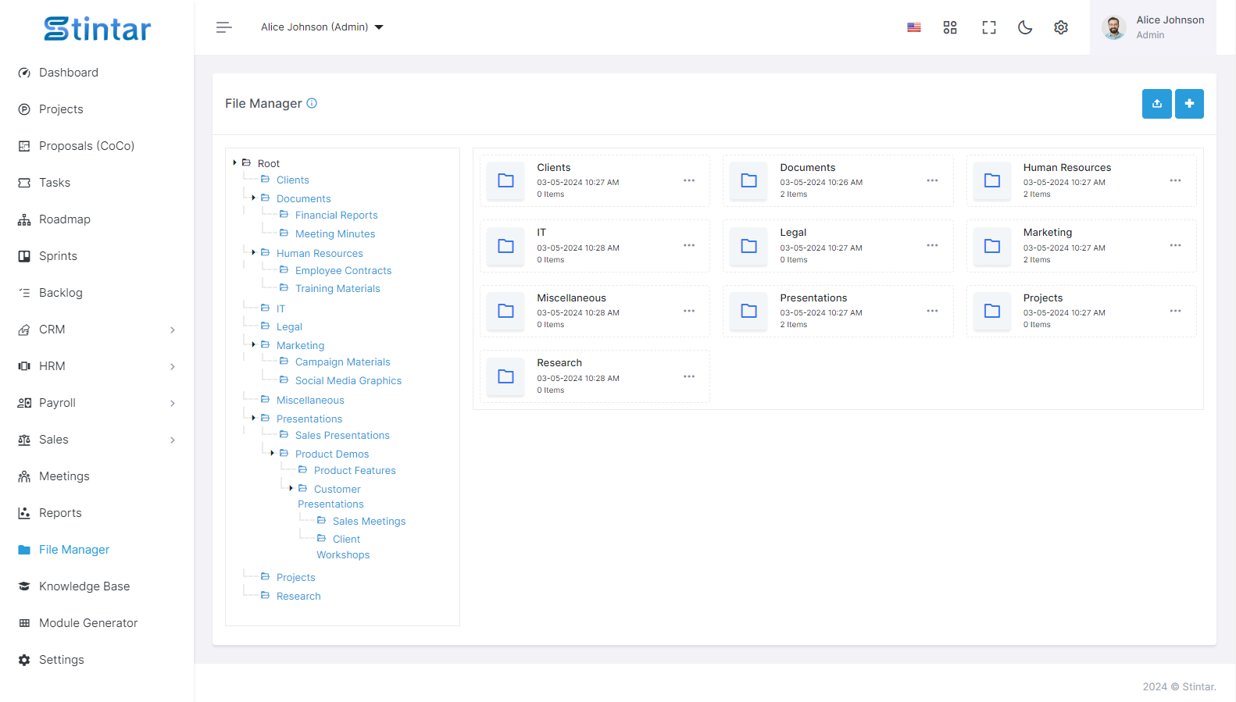Open options menu for IT folder card
The image size is (1236, 702).
coord(689,245)
